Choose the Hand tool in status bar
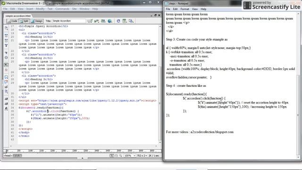Image resolution: width=302 pixels, height=170 pixels. [116, 155]
